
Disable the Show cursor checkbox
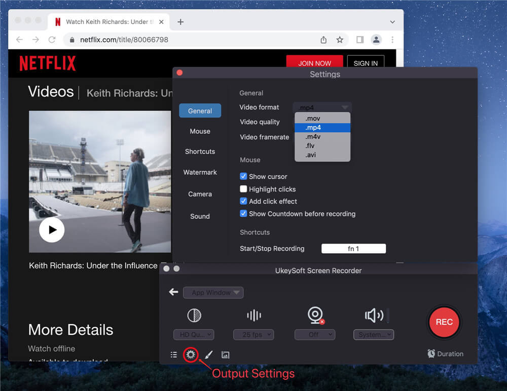coord(243,176)
